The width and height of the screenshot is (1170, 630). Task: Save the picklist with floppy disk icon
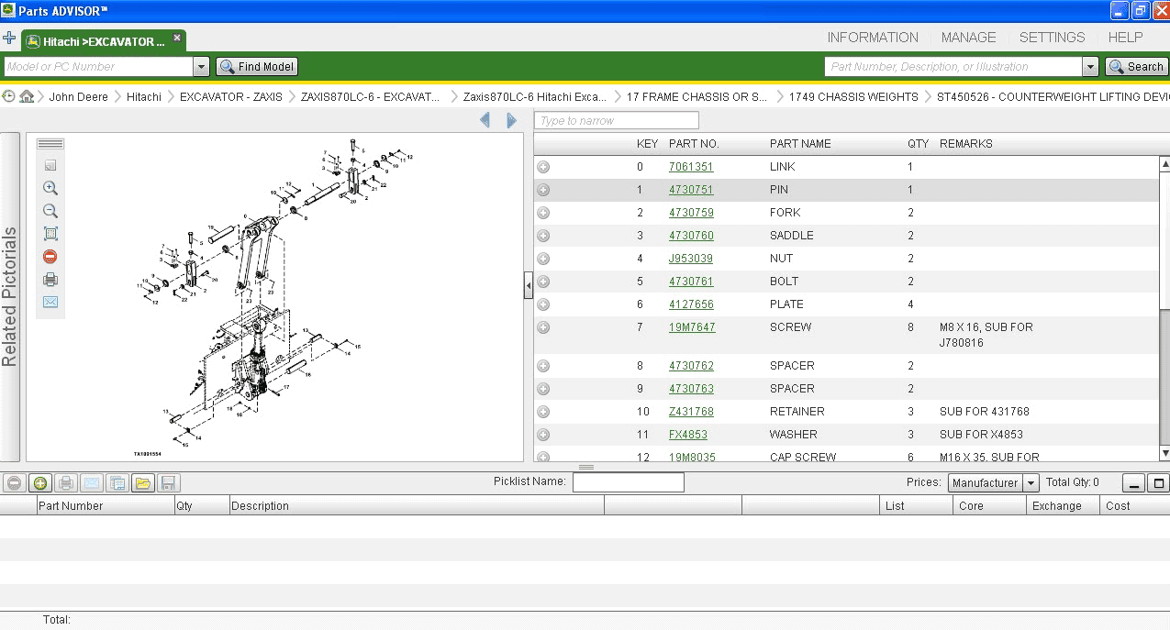(x=168, y=483)
